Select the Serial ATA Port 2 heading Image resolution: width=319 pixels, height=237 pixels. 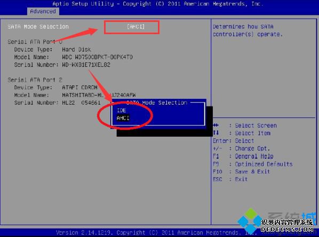pyautogui.click(x=35, y=80)
